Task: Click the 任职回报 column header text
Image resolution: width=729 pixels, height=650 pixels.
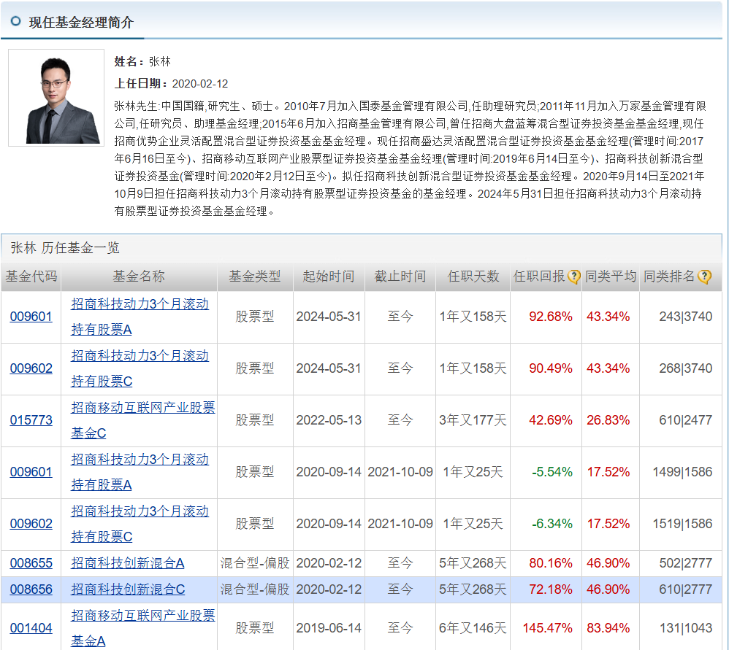Action: (539, 276)
